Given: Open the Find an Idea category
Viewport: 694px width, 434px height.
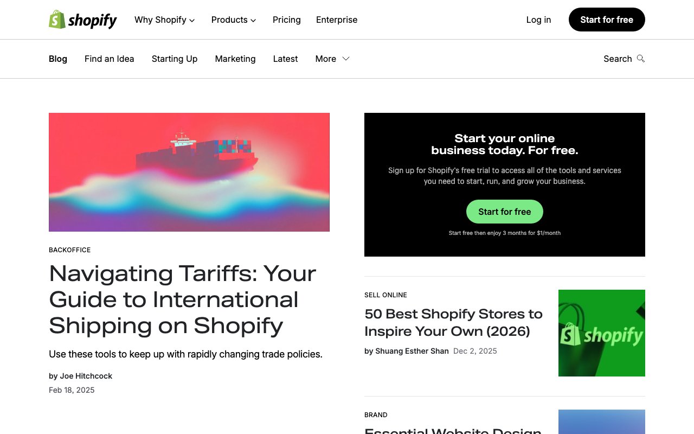Looking at the screenshot, I should [109, 59].
